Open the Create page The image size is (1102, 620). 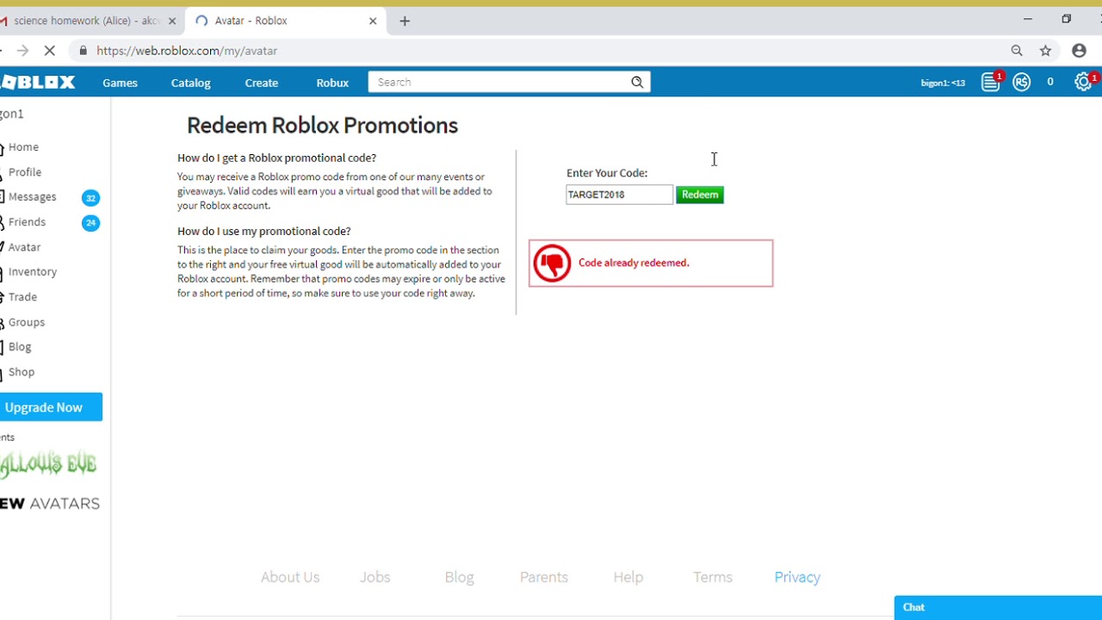[261, 83]
